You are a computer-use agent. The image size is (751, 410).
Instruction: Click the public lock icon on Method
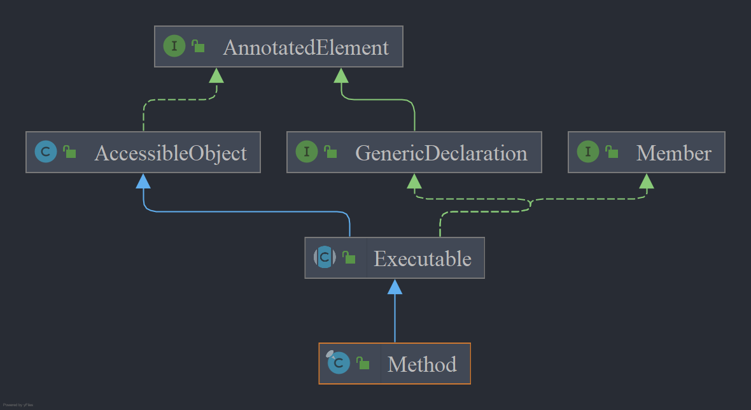point(363,363)
